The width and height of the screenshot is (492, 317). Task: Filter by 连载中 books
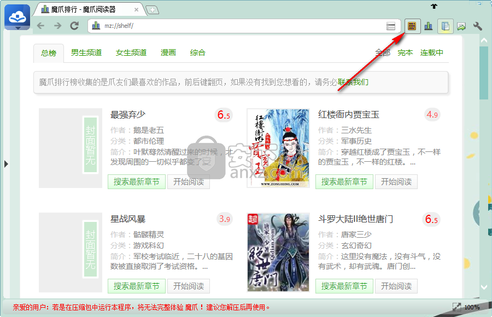point(432,53)
